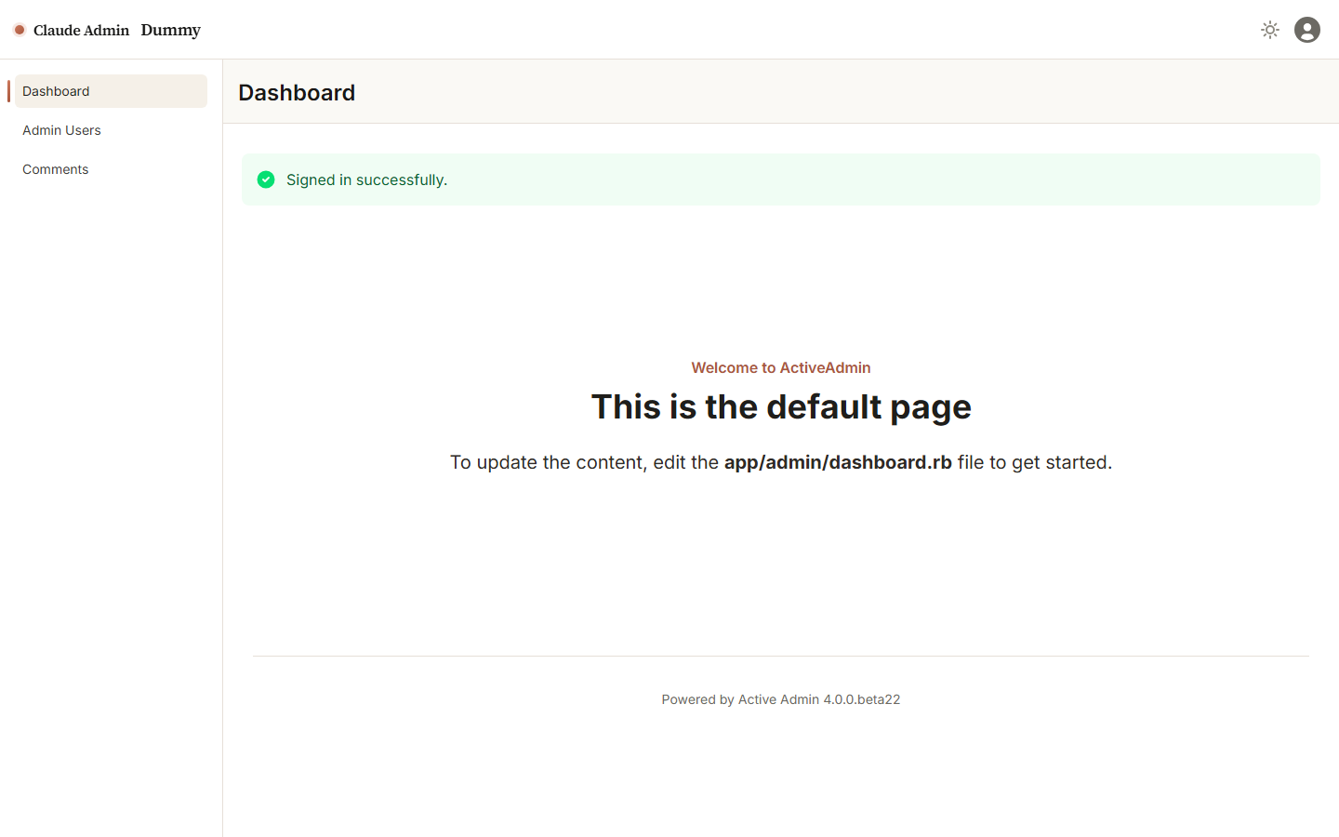The image size is (1339, 837).
Task: Open Dashboard in the sidebar
Action: coord(111,91)
